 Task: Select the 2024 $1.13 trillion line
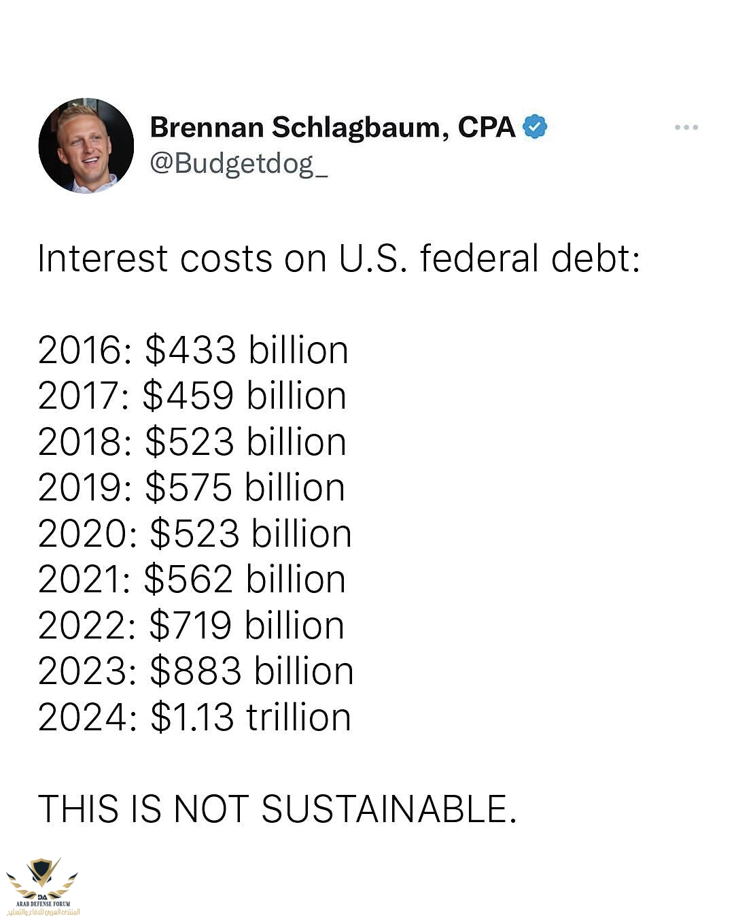coord(194,717)
